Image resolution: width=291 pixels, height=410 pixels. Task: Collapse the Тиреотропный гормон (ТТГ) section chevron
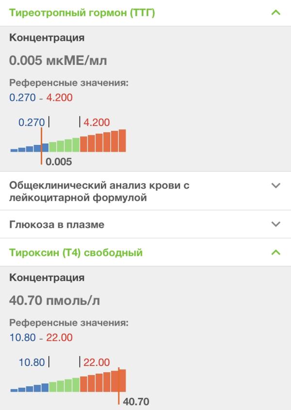tap(276, 13)
